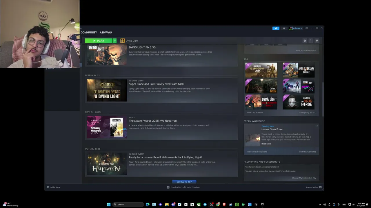Open Steam Awards 2025 thumbnail image
Screen dimensions: 371x208
107,127
